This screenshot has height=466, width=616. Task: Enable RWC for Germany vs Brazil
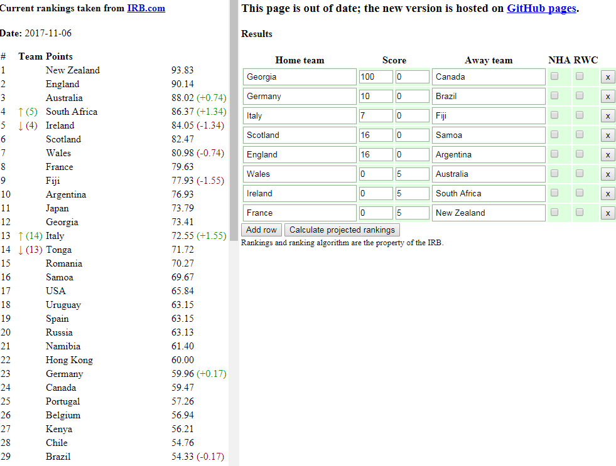coord(580,95)
